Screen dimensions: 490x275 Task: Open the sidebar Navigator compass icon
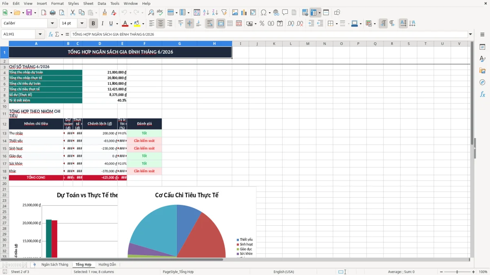coord(482,82)
